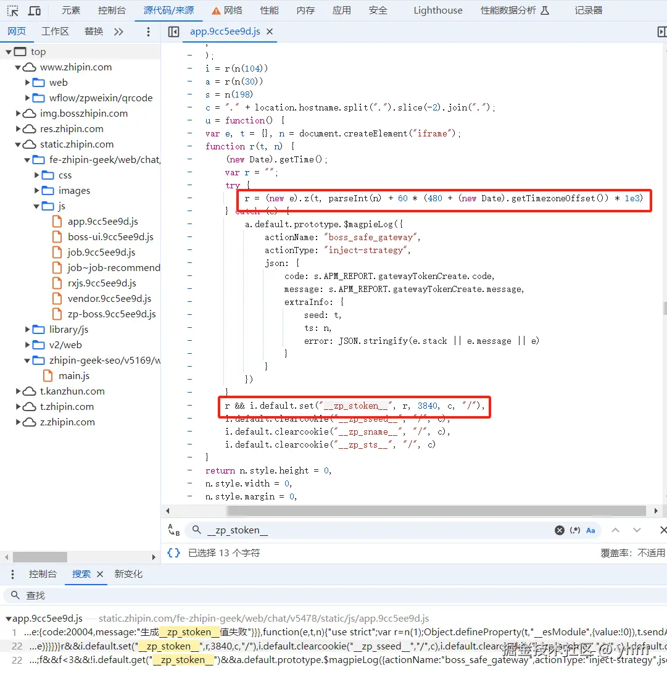The width and height of the screenshot is (667, 676).
Task: Open app.9cc5ee9d.js in the file tree
Action: point(102,222)
